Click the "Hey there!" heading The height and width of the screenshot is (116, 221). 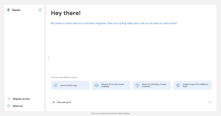click(66, 13)
